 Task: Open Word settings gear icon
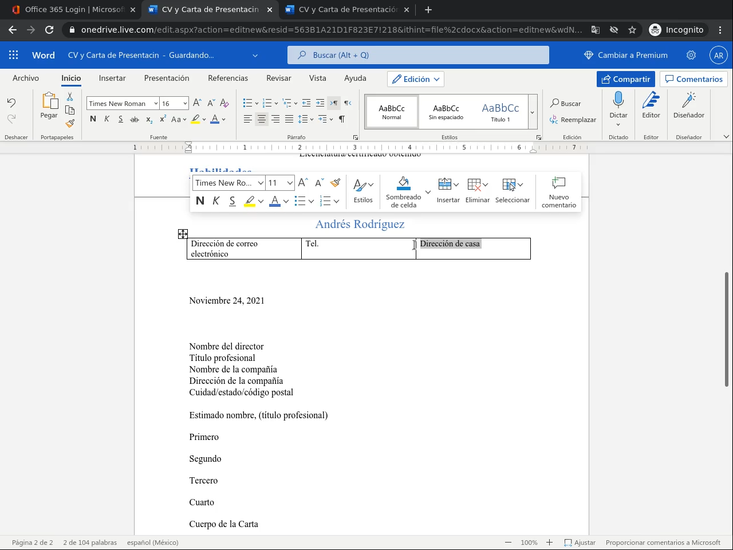[x=691, y=55]
